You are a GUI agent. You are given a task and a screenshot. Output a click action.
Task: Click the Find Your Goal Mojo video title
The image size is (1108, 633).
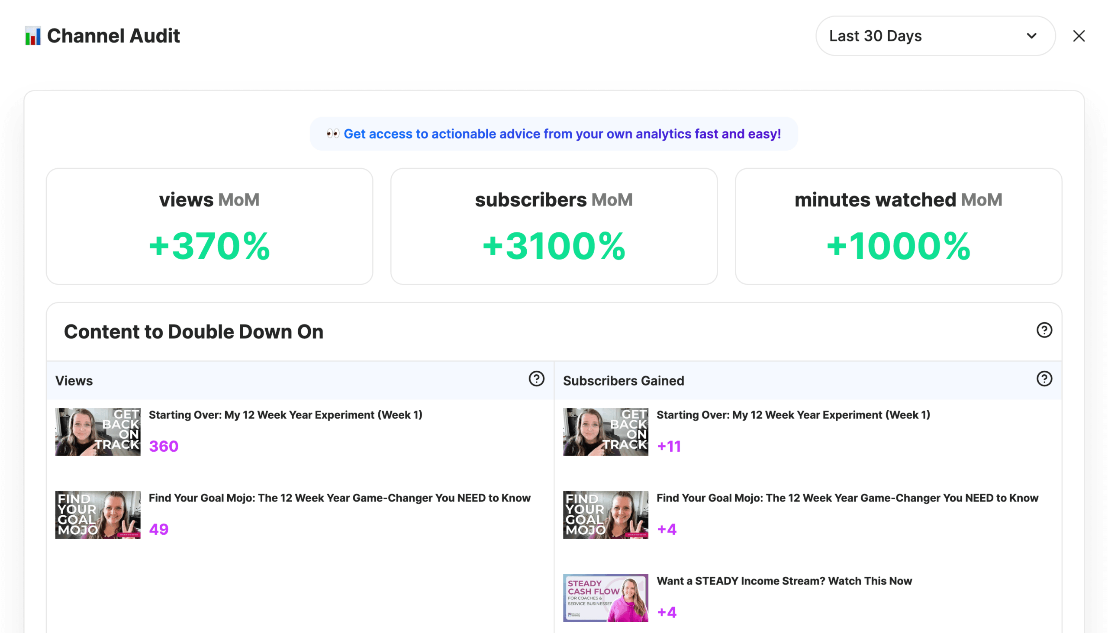[340, 498]
